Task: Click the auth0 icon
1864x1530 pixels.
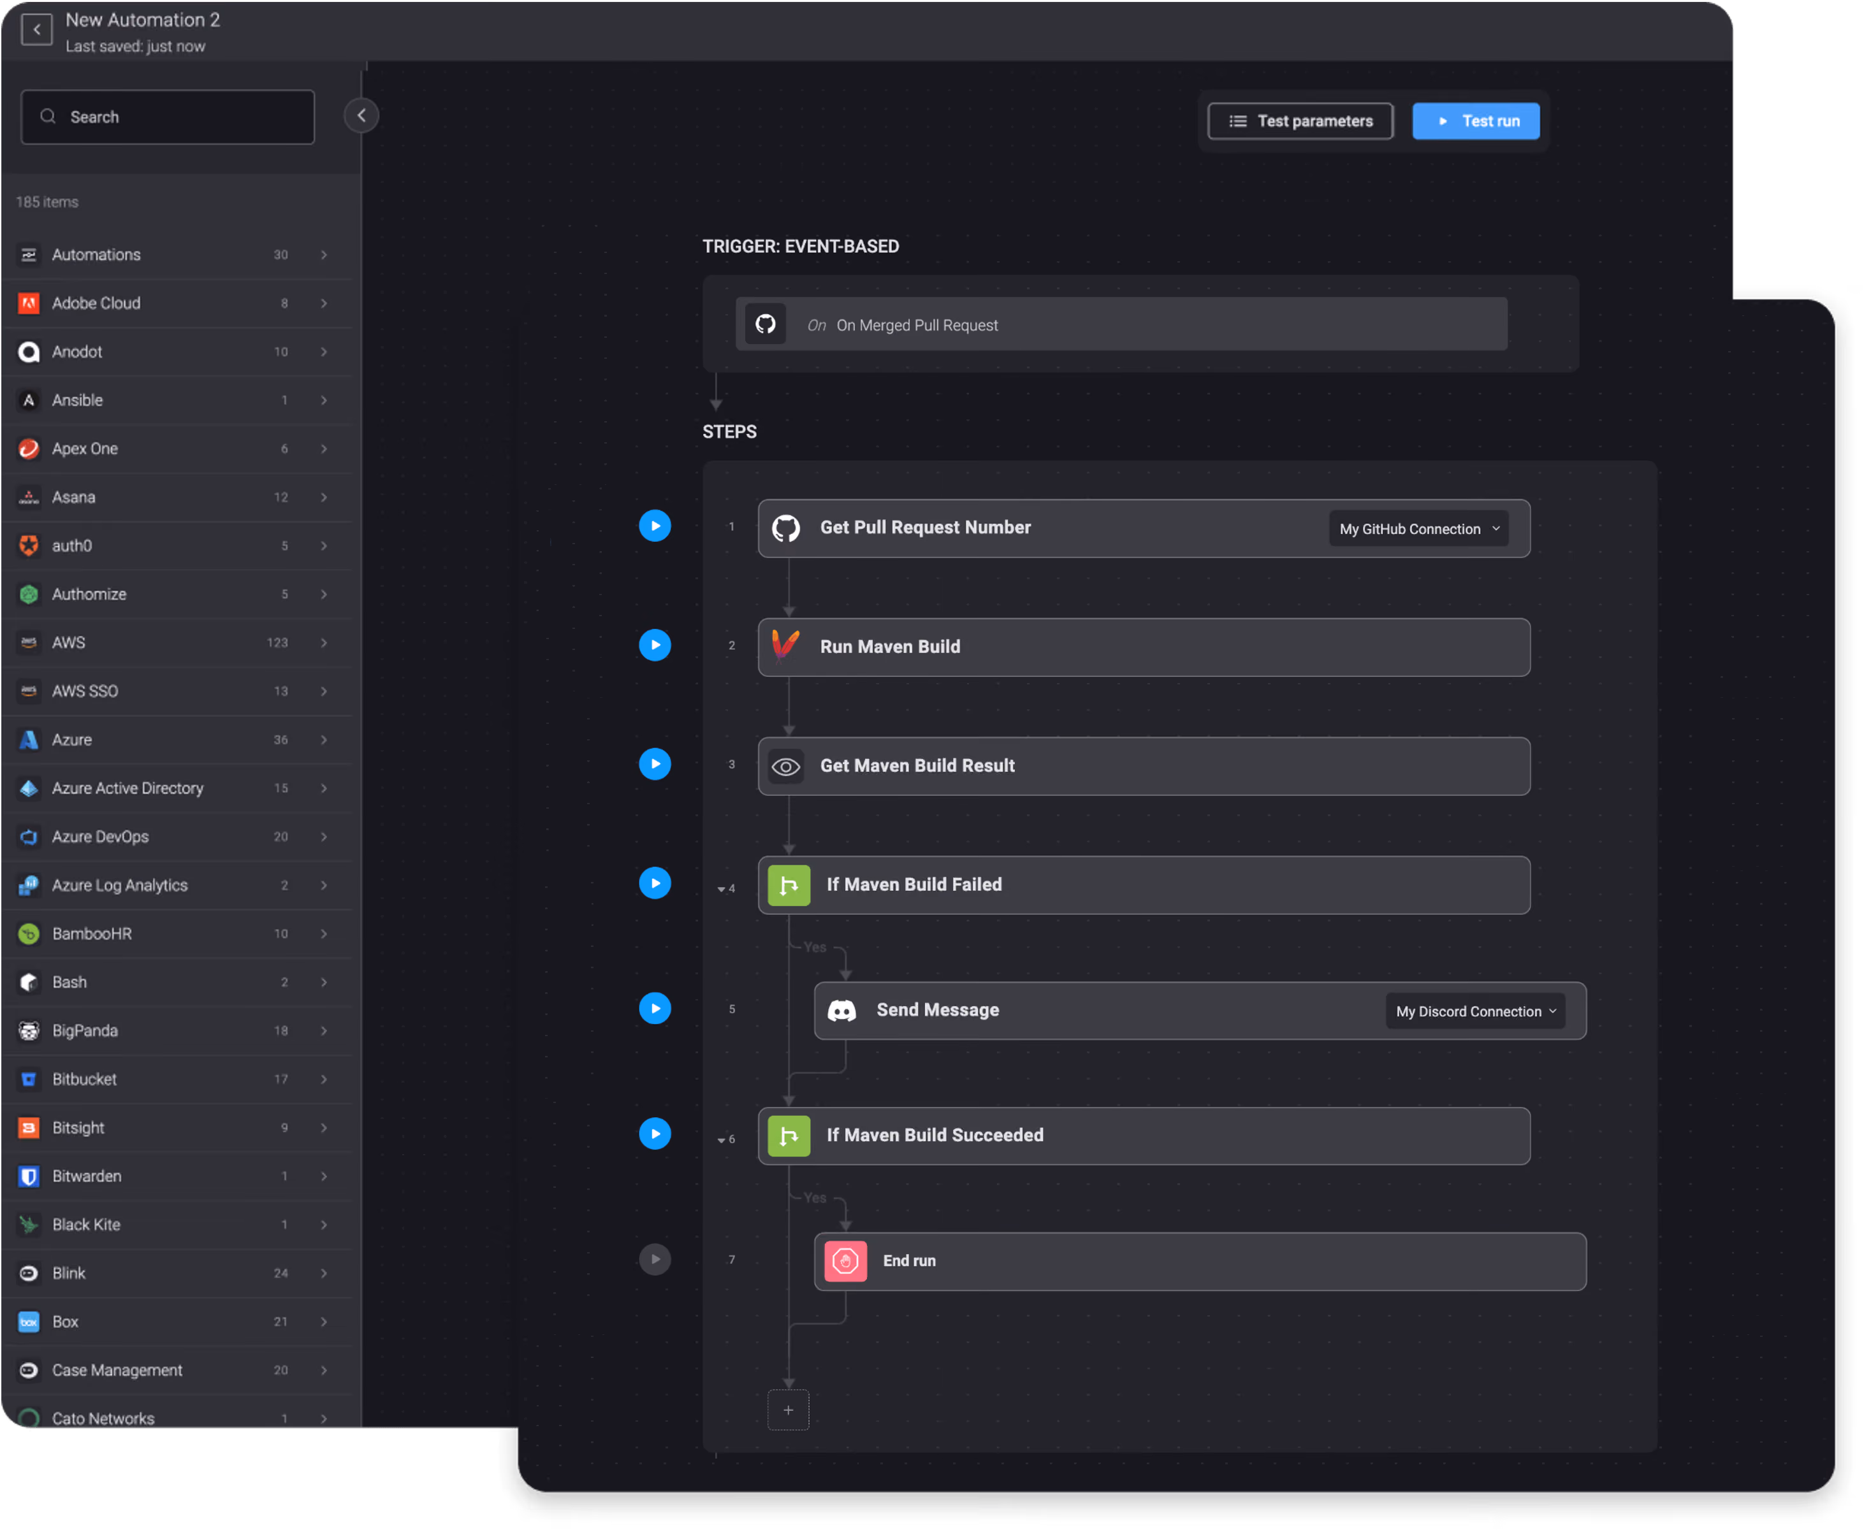Action: pyautogui.click(x=29, y=545)
